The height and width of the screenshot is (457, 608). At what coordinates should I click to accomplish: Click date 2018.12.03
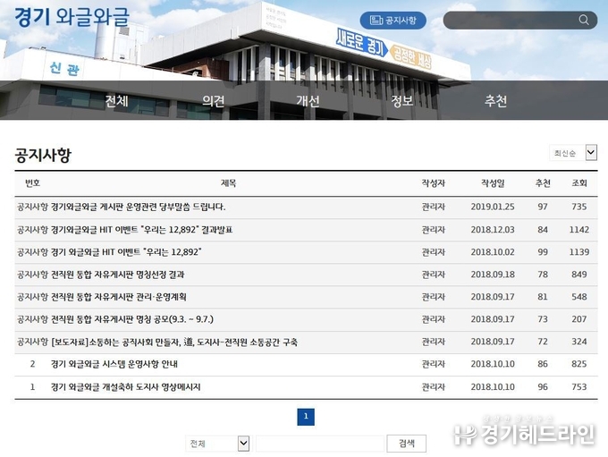(x=493, y=230)
